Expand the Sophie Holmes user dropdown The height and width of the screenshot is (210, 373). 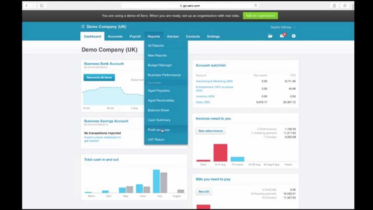coord(283,27)
